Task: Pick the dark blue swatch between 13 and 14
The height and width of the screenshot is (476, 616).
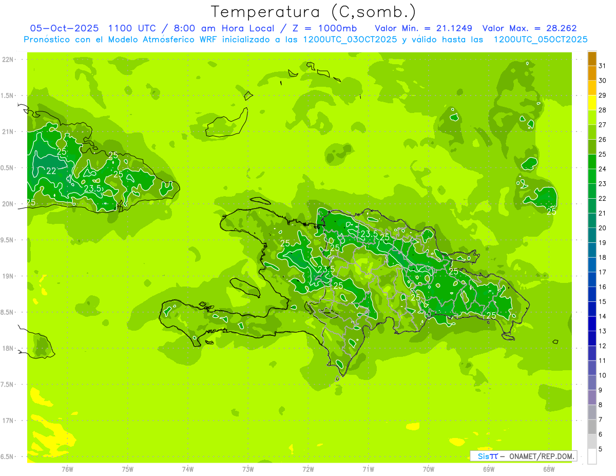Action: click(x=592, y=324)
